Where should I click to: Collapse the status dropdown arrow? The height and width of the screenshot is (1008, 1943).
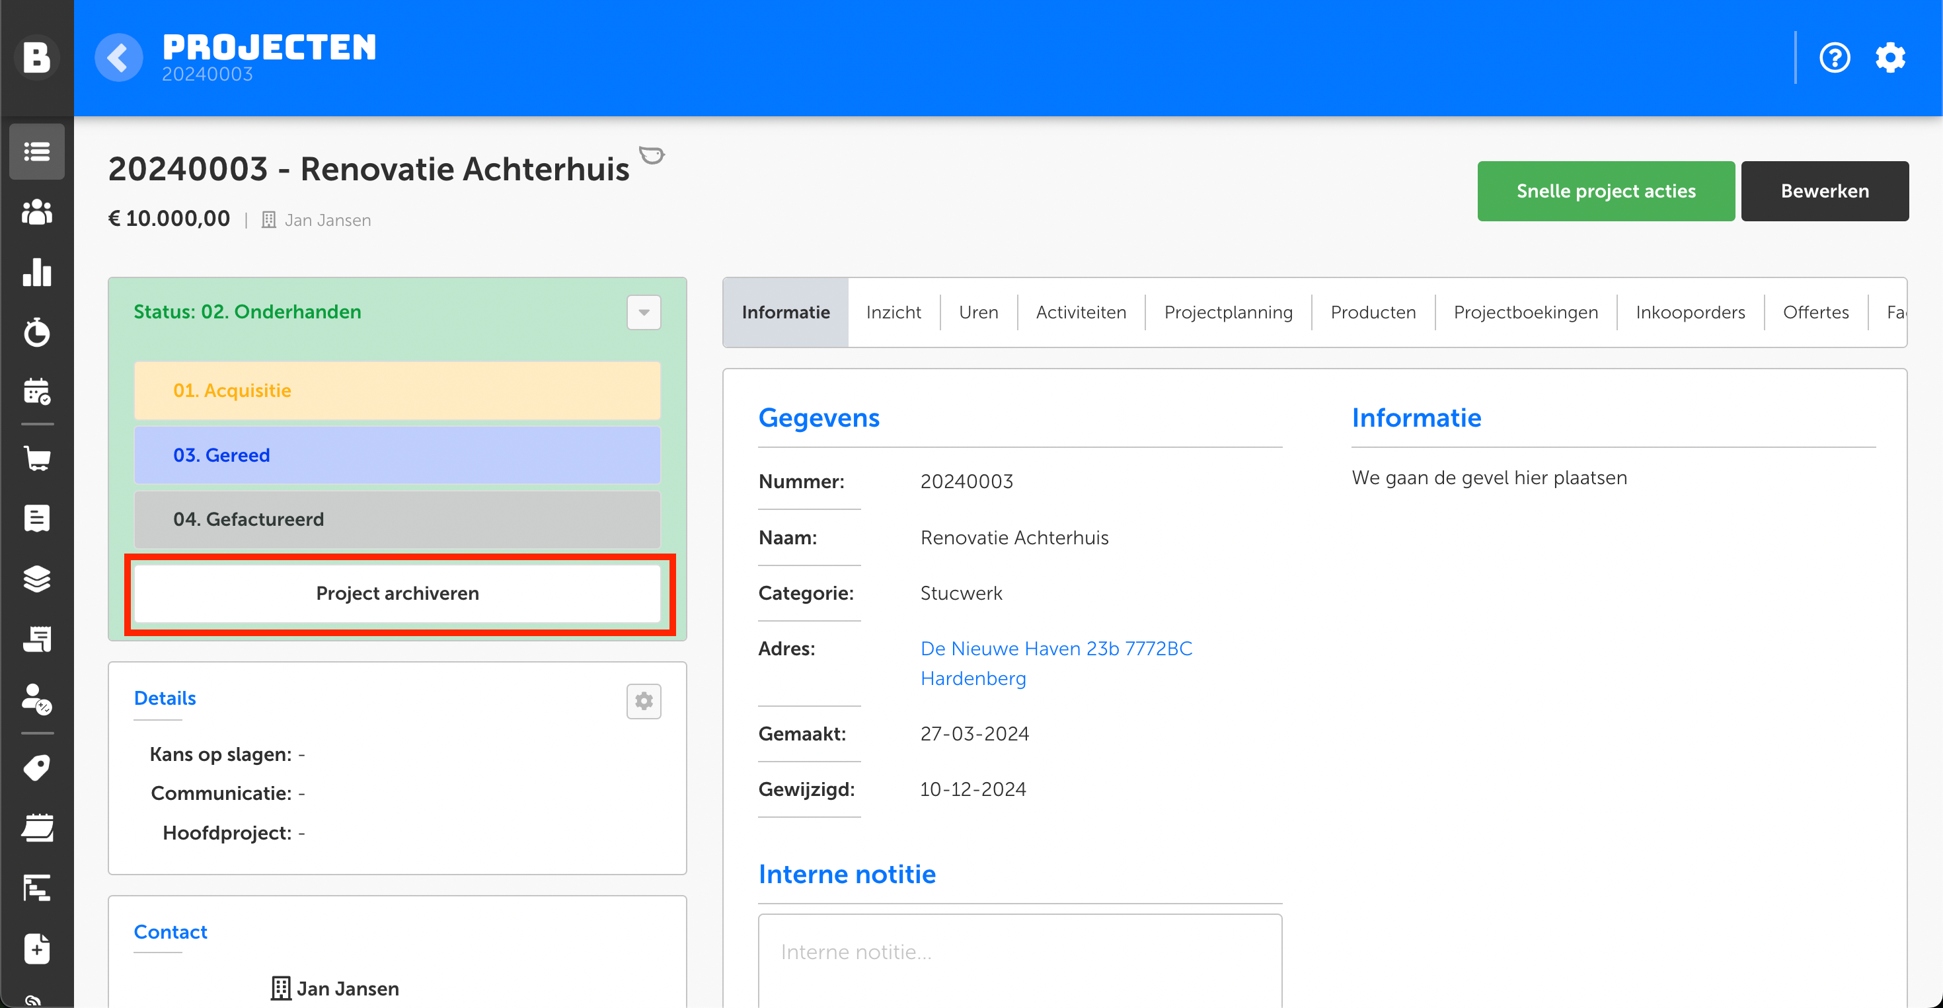point(644,312)
